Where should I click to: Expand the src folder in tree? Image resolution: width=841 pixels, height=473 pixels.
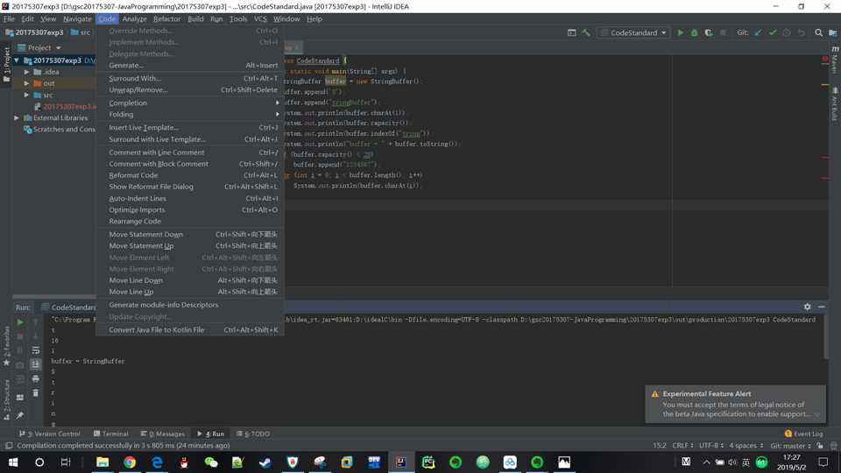coord(27,95)
